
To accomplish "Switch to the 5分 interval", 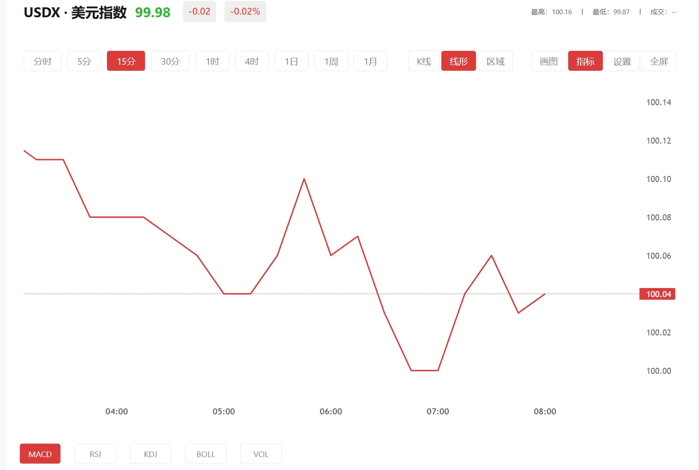I will 84,61.
